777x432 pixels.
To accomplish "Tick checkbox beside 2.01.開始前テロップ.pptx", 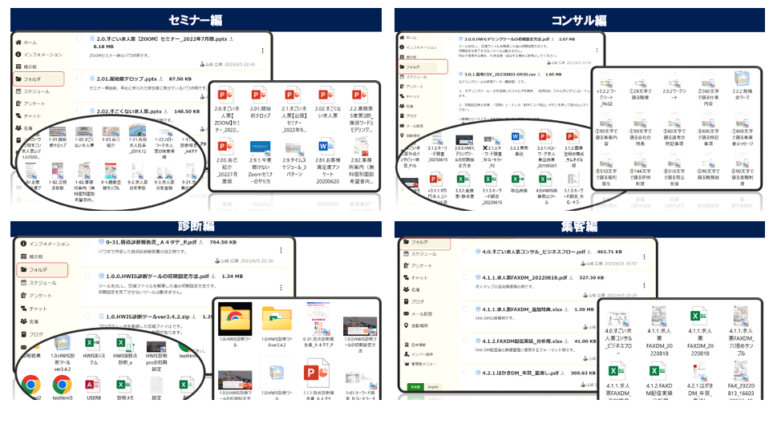I will coord(79,79).
